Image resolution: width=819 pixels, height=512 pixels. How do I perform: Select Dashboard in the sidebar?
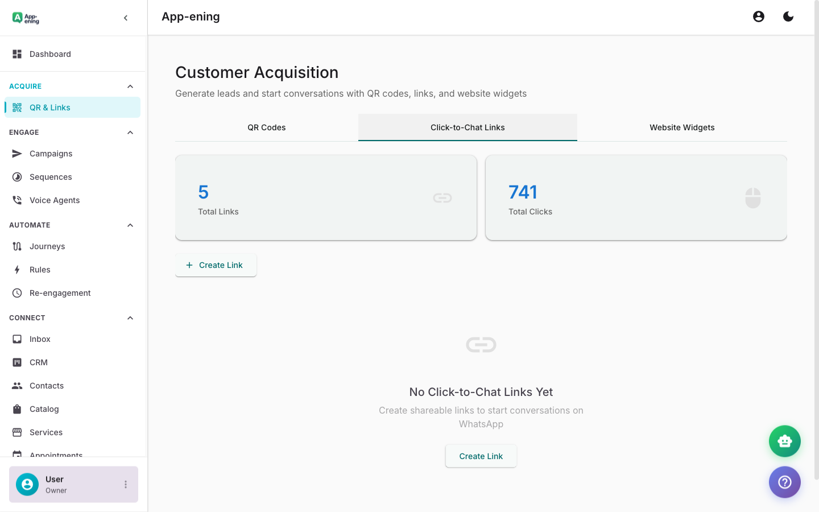point(50,53)
